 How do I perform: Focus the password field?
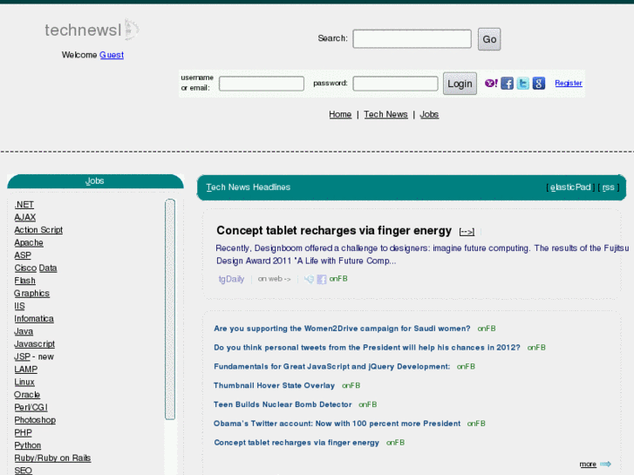395,84
